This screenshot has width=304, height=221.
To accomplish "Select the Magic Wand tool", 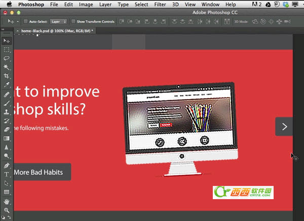I will click(7, 67).
